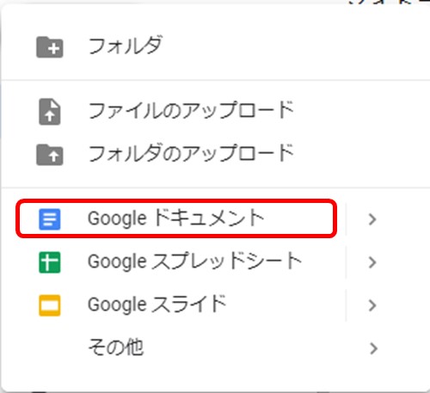This screenshot has width=430, height=393.
Task: Expand the Google スライド submenu arrow
Action: (372, 305)
